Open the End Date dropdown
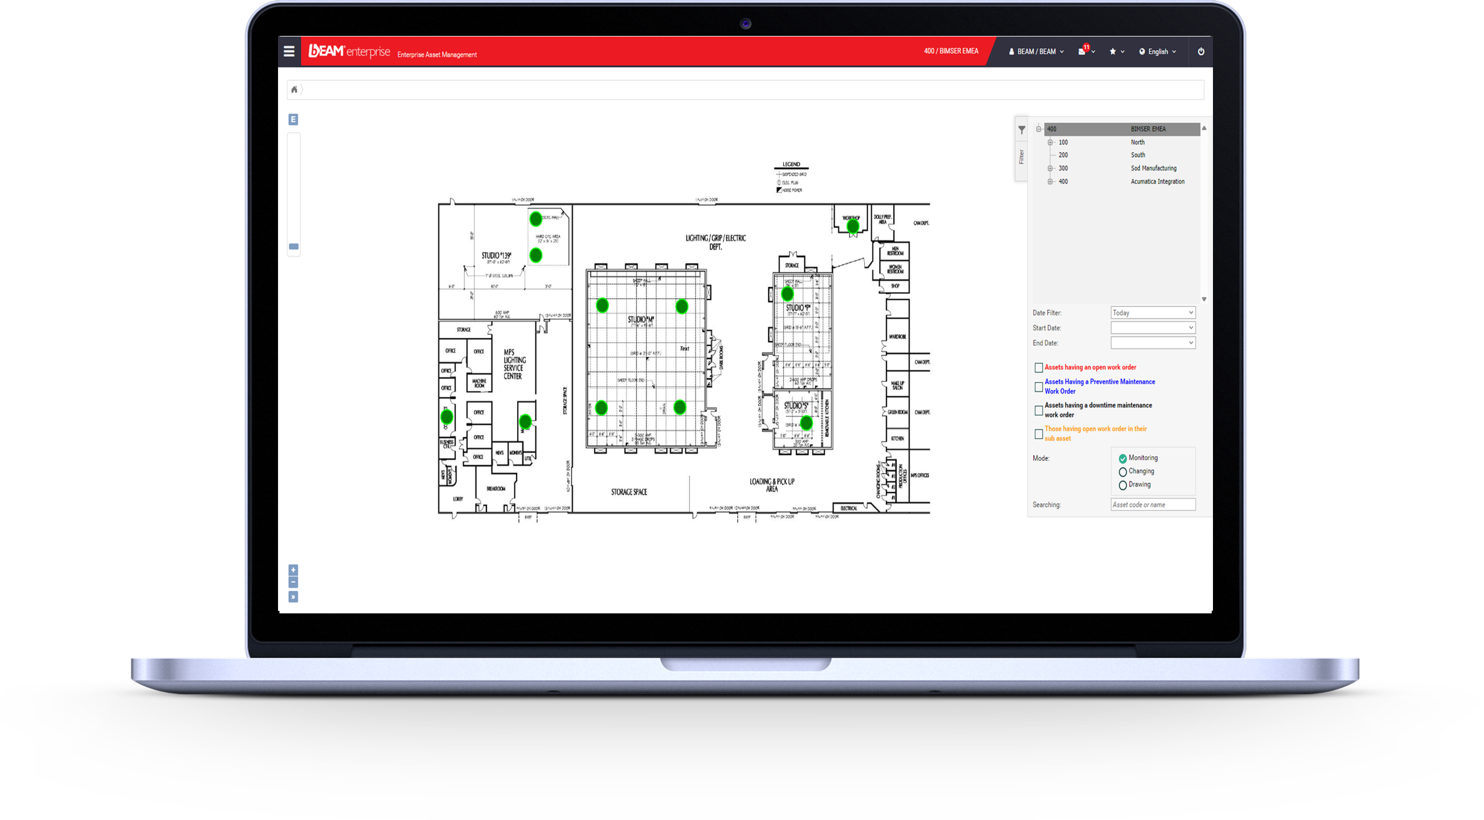 pyautogui.click(x=1153, y=343)
